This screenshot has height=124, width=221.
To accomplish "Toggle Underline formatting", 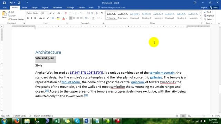I will [35, 18].
